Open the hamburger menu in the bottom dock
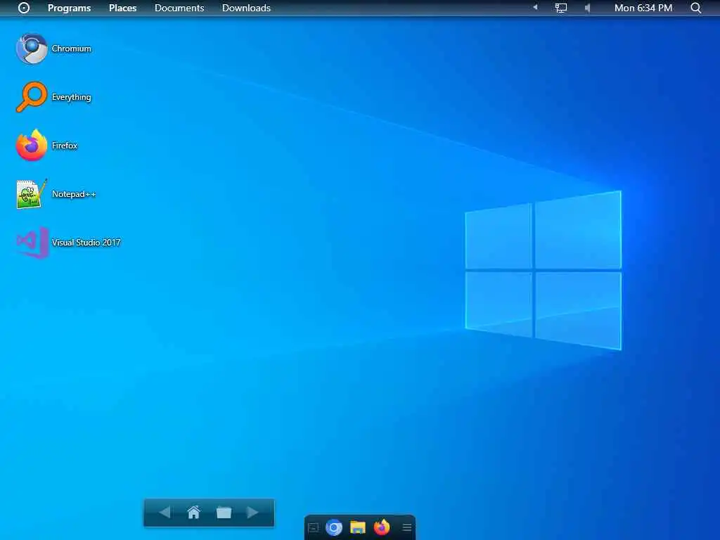The width and height of the screenshot is (720, 540). pyautogui.click(x=407, y=527)
